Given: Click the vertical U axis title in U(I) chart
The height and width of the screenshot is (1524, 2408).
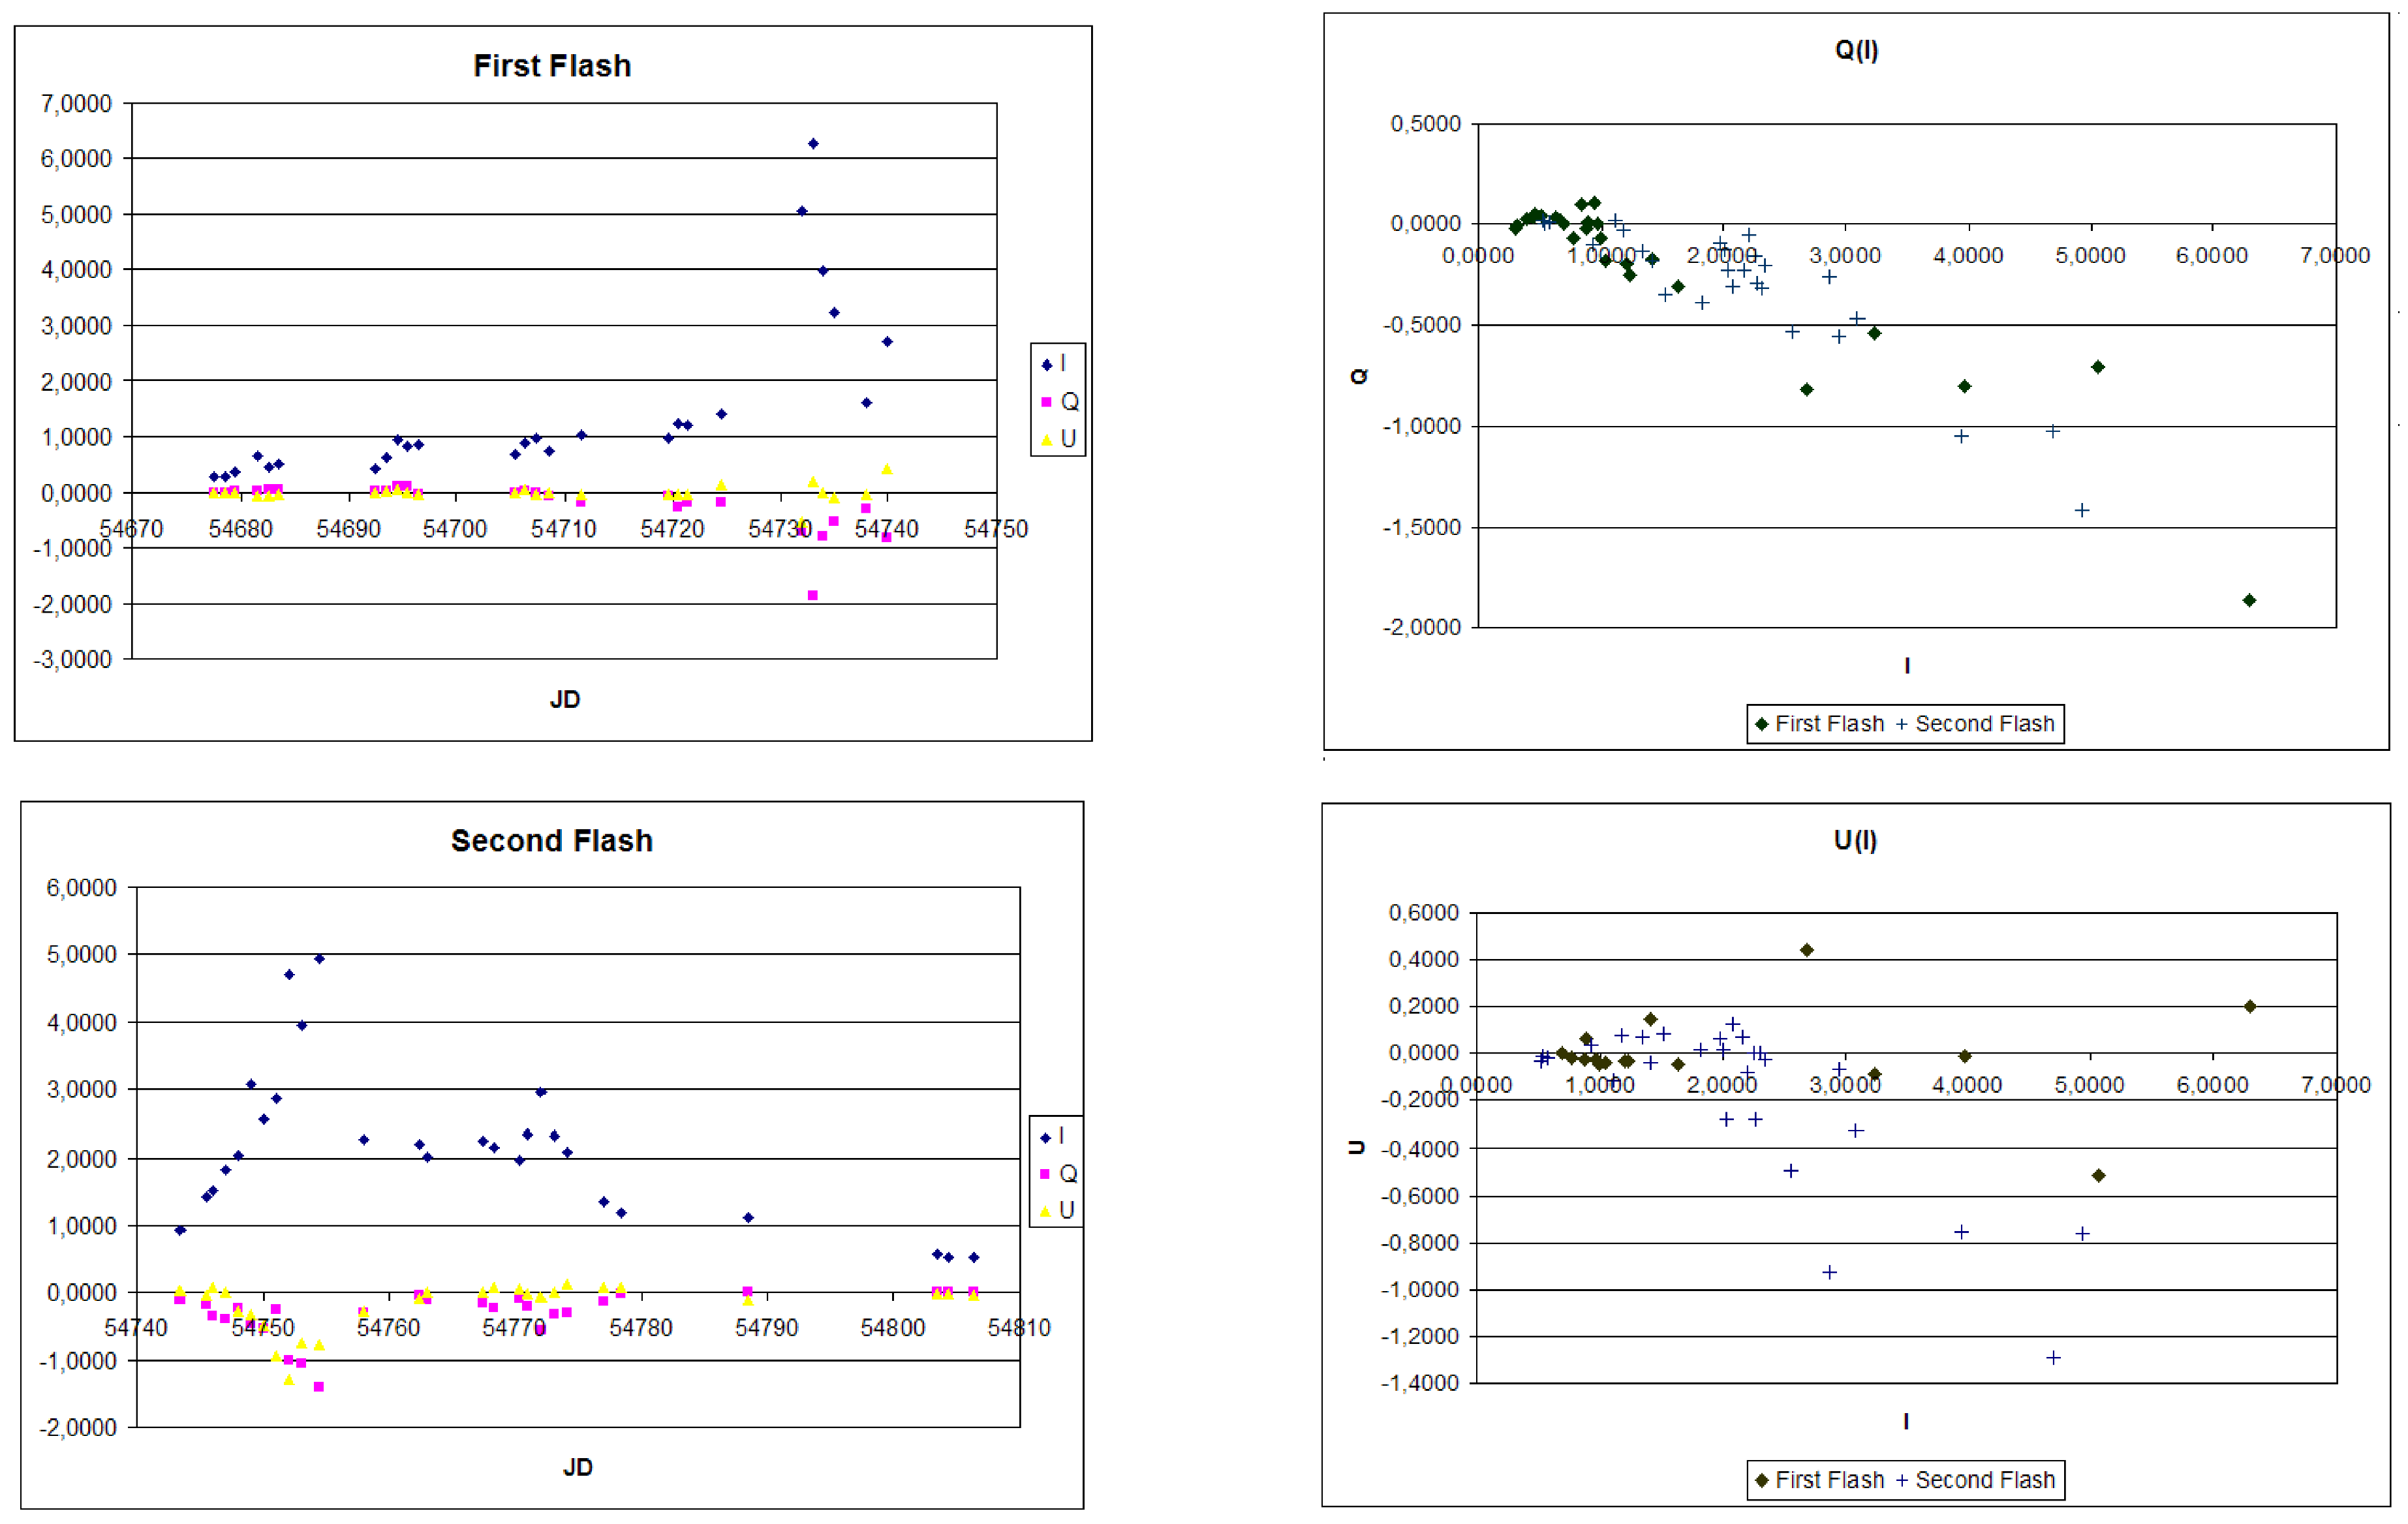Looking at the screenshot, I should click(1357, 1148).
